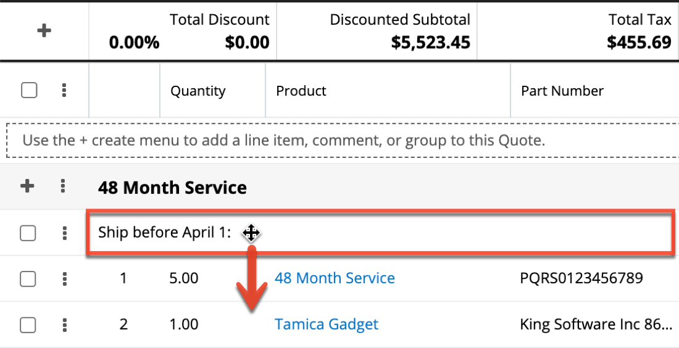Tick the Tamica Gadget line item checkbox
The width and height of the screenshot is (679, 348).
[x=28, y=325]
